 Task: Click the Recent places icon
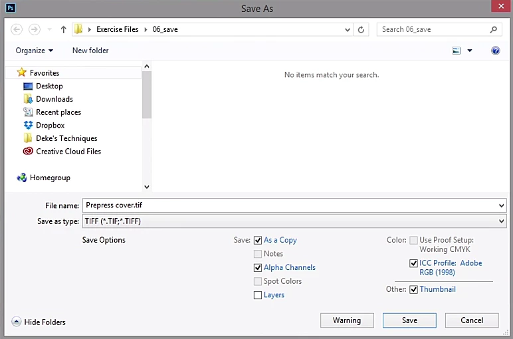coord(28,112)
